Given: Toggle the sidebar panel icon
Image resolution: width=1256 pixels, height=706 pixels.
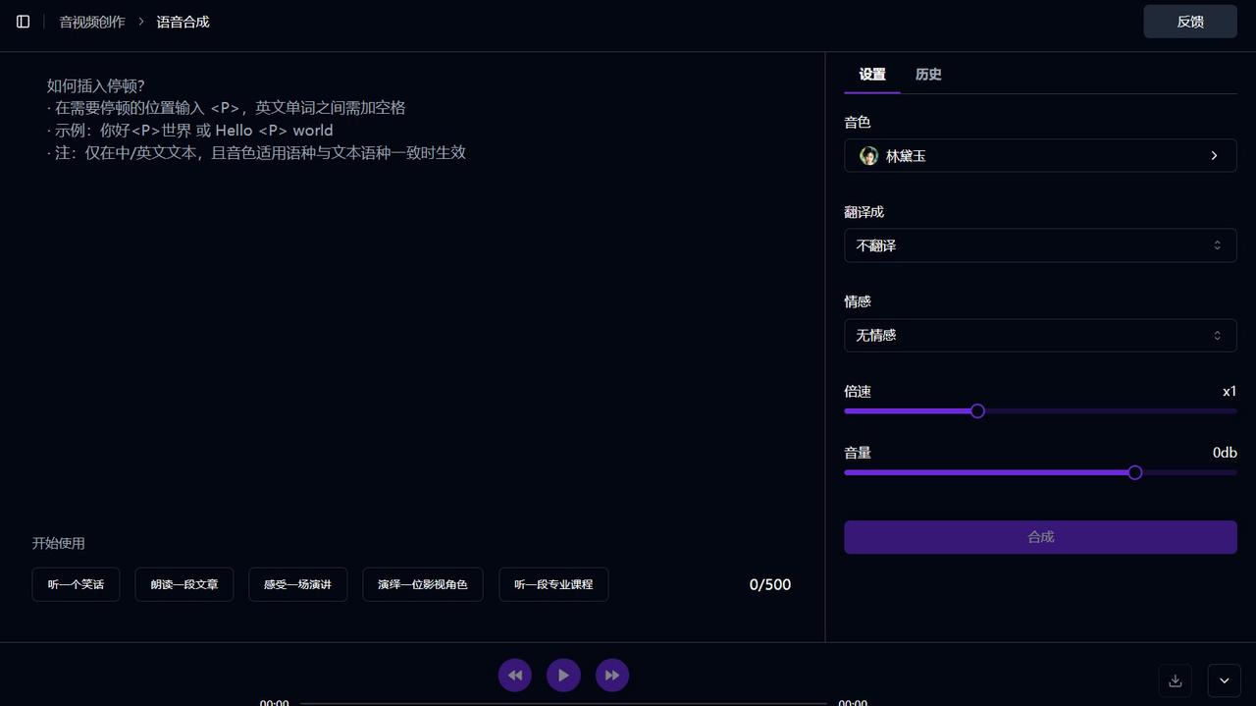Looking at the screenshot, I should (24, 22).
